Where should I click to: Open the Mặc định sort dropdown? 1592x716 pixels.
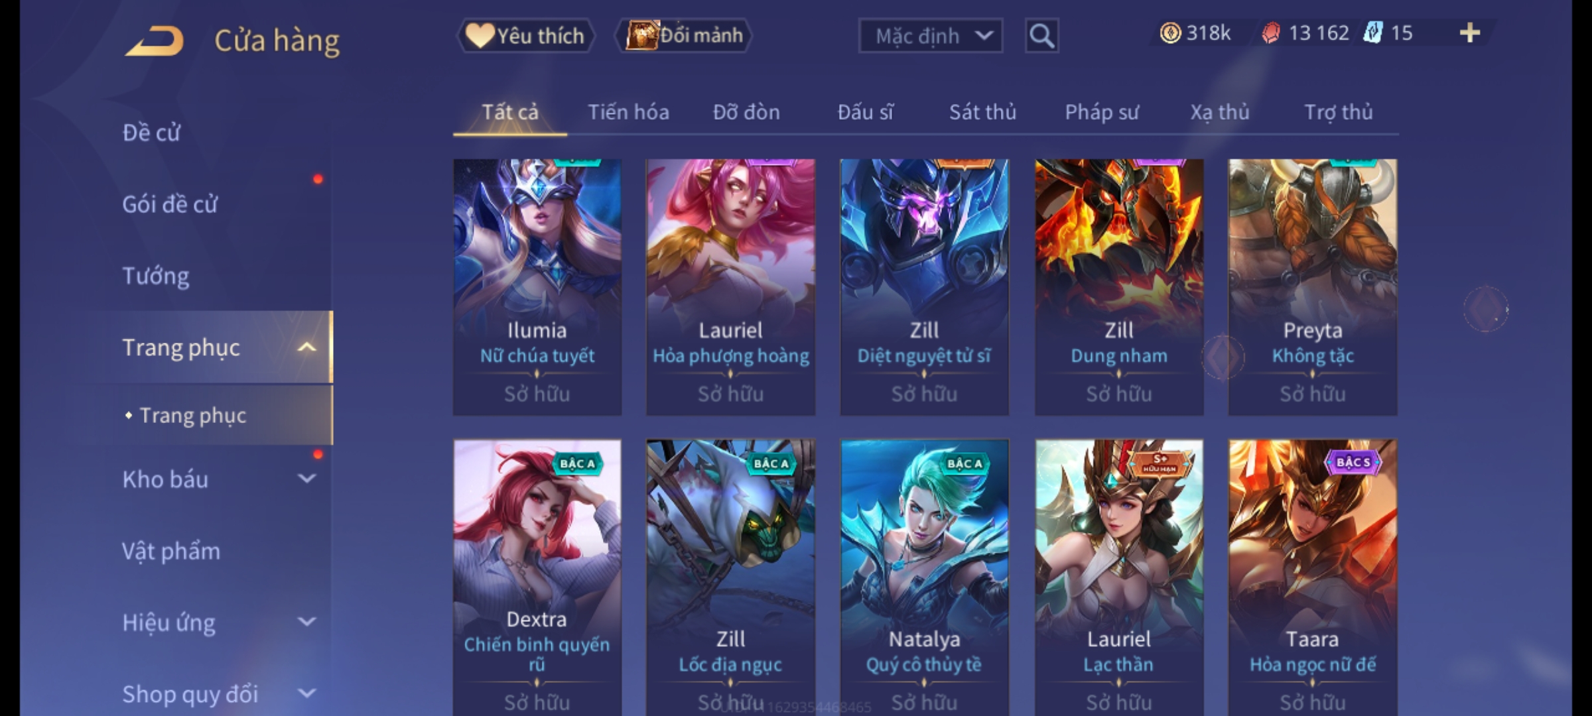[x=930, y=36]
